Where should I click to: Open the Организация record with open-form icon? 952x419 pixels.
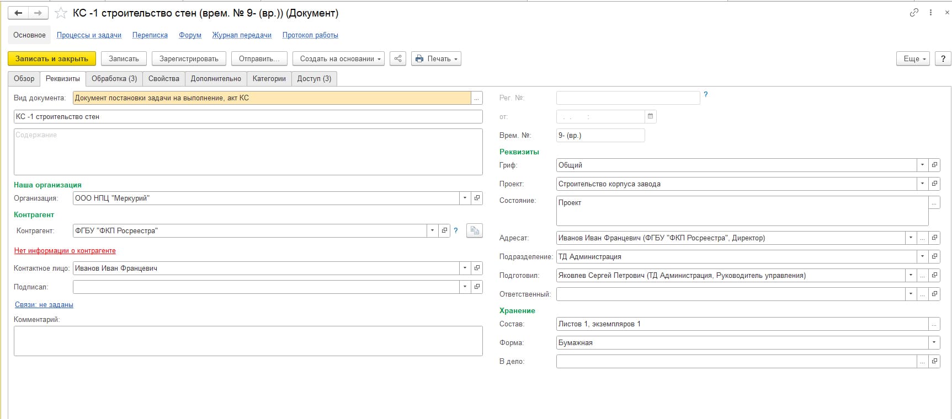point(477,198)
